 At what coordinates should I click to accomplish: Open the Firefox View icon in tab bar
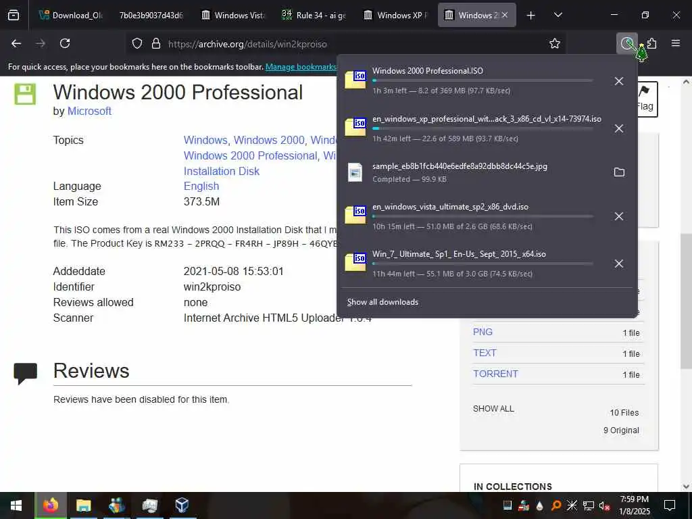point(14,15)
